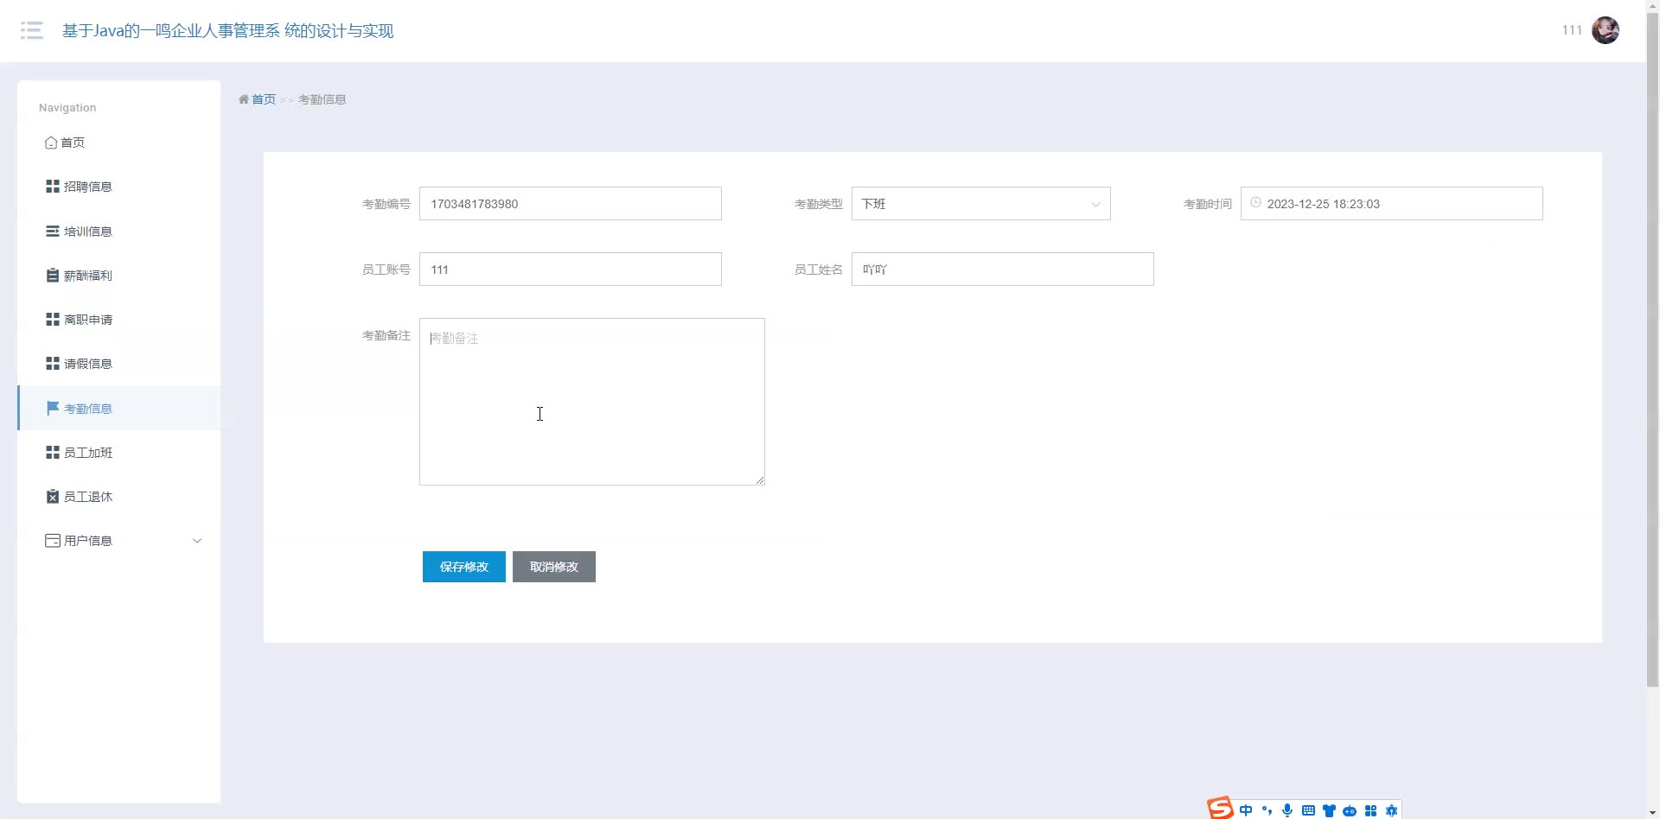Click the clock icon in the 考勤时间 field

point(1255,203)
